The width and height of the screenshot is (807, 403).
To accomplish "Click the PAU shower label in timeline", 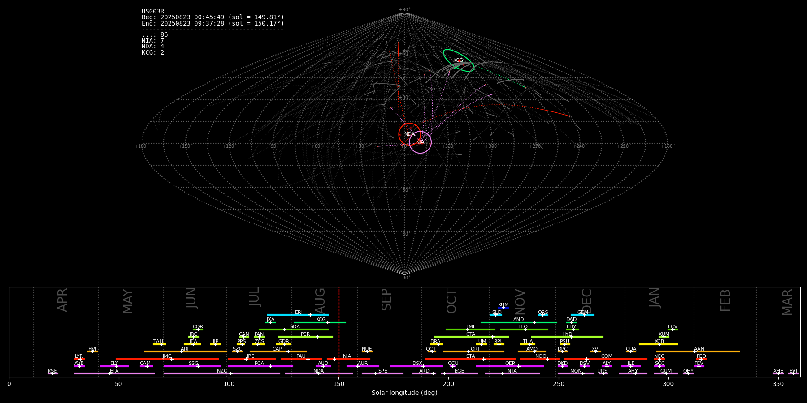I will [x=301, y=356].
